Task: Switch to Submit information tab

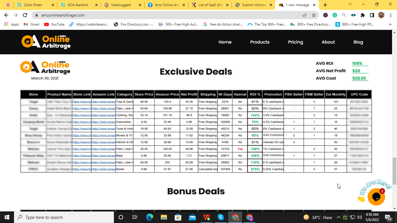Action: coord(253,5)
